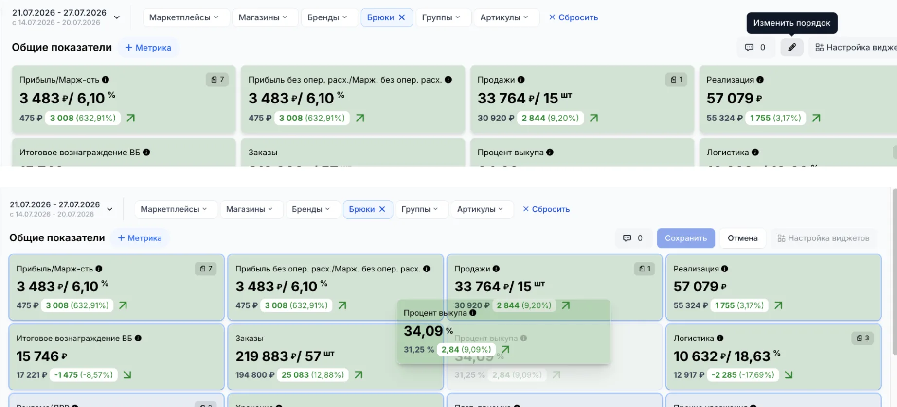Select the lower Заказы card 219 883 ₽
Image resolution: width=897 pixels, height=407 pixels.
(335, 356)
